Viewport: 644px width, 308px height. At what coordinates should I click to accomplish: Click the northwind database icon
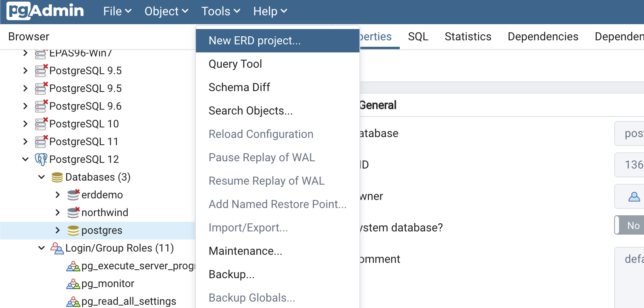point(73,212)
